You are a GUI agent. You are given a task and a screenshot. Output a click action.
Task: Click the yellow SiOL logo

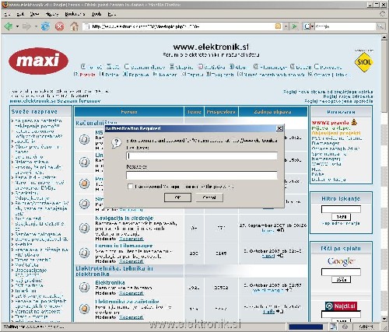tap(364, 62)
